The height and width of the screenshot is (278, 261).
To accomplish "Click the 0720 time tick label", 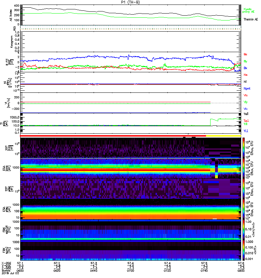I will 167,271.
